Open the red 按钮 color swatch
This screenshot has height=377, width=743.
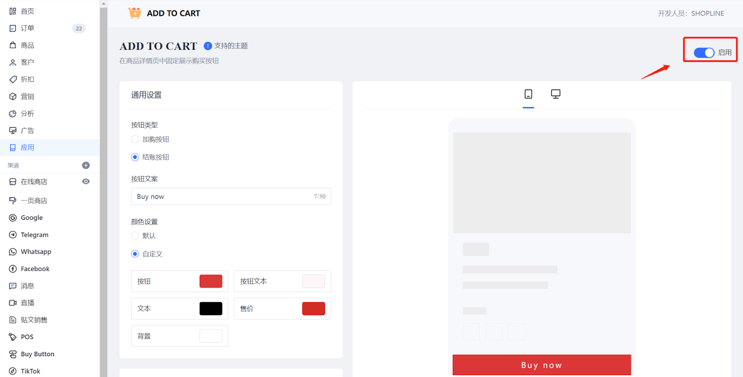[211, 281]
